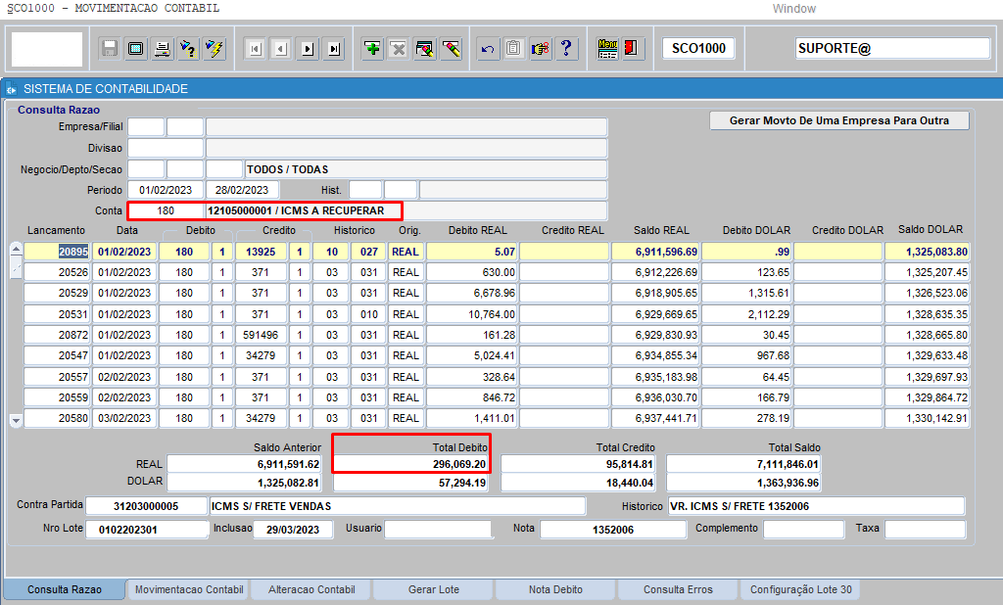This screenshot has height=605, width=1003.
Task: Jump to the last record arrow
Action: click(334, 49)
